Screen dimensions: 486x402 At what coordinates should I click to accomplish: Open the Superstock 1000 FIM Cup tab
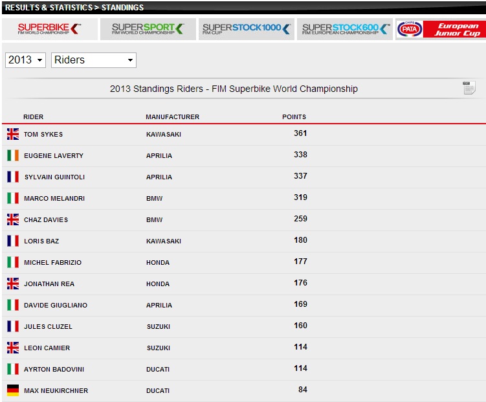[246, 29]
